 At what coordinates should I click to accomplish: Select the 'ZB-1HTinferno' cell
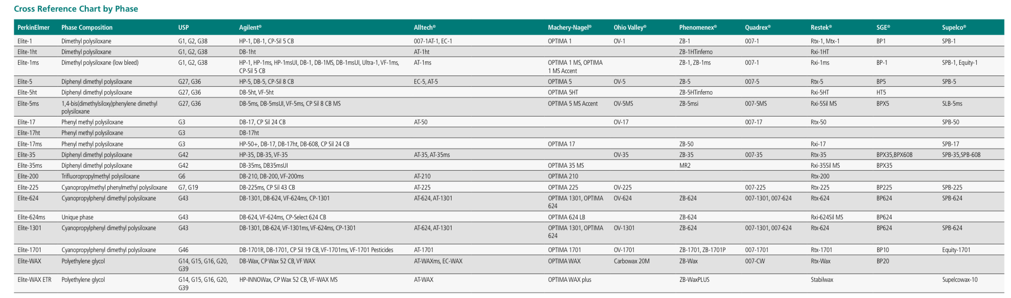coord(696,52)
